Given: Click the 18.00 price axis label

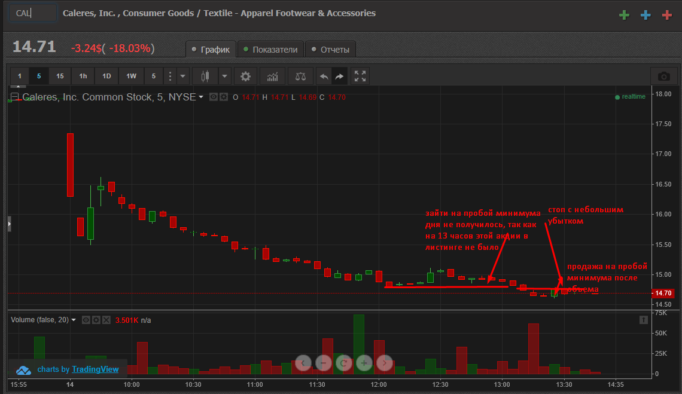Looking at the screenshot, I should (x=663, y=94).
